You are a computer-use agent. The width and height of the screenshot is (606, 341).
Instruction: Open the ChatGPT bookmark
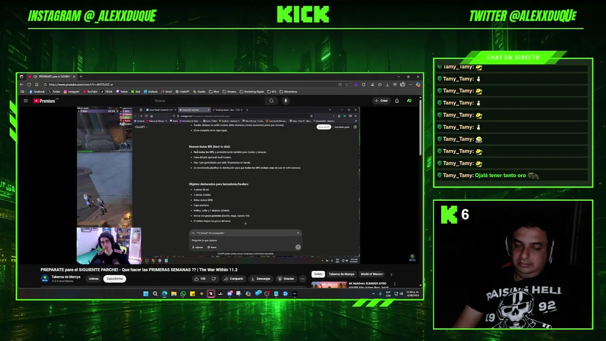tap(183, 91)
